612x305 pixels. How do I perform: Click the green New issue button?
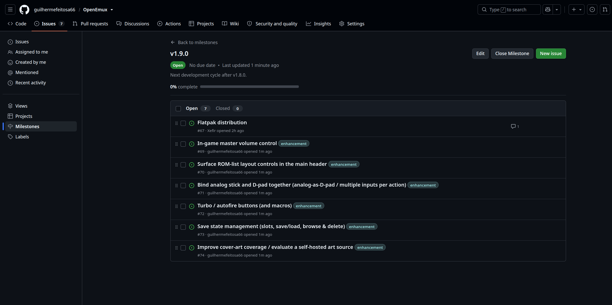tap(551, 54)
